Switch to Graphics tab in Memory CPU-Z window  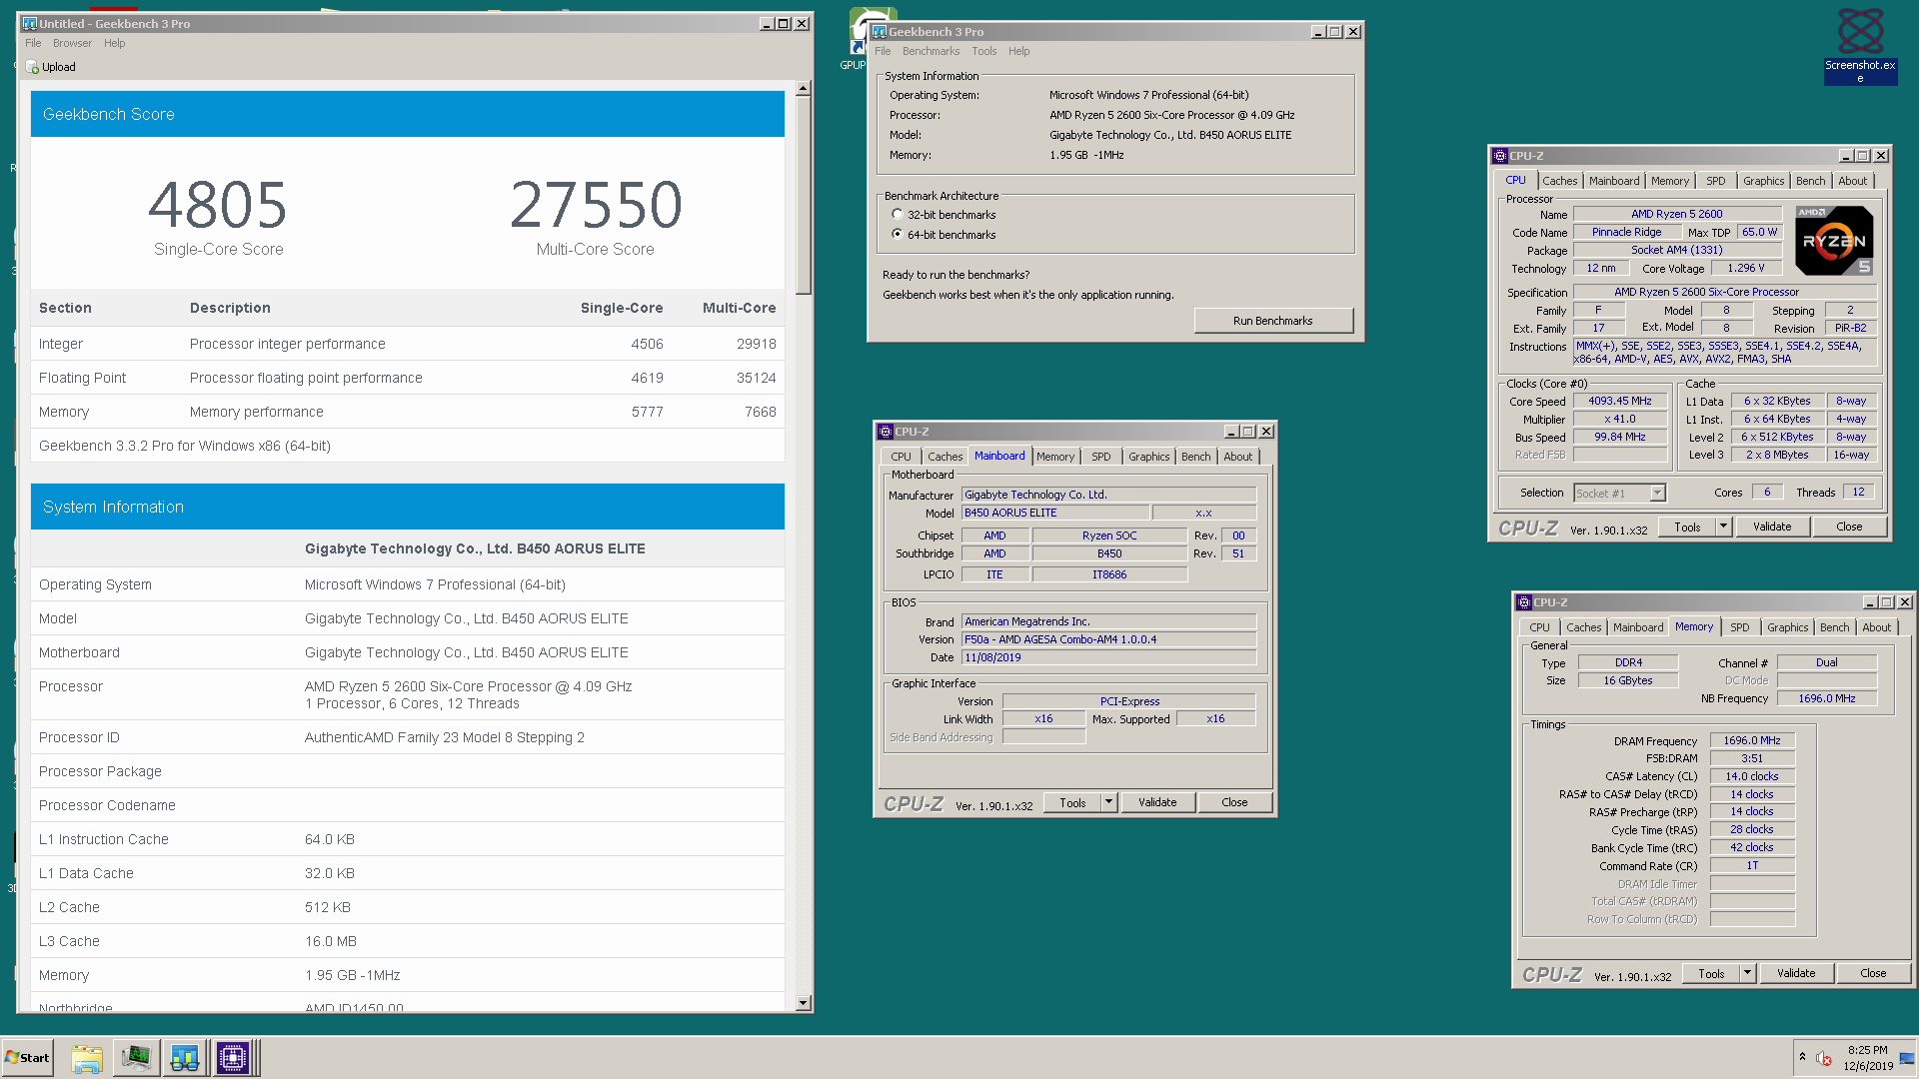pyautogui.click(x=1787, y=627)
